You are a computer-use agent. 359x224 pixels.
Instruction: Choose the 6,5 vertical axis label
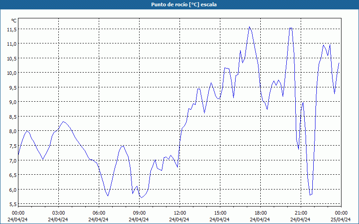tap(13, 175)
